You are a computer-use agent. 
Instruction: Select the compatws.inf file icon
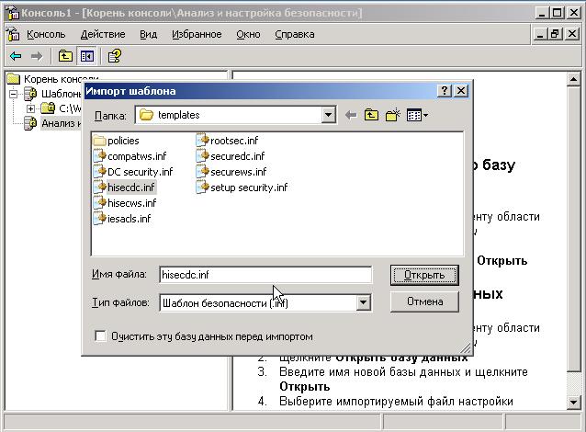click(99, 156)
